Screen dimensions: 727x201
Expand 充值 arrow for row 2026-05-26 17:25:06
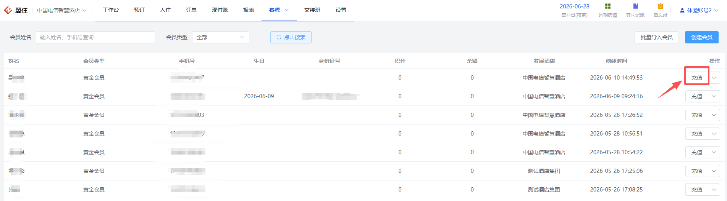pos(714,171)
